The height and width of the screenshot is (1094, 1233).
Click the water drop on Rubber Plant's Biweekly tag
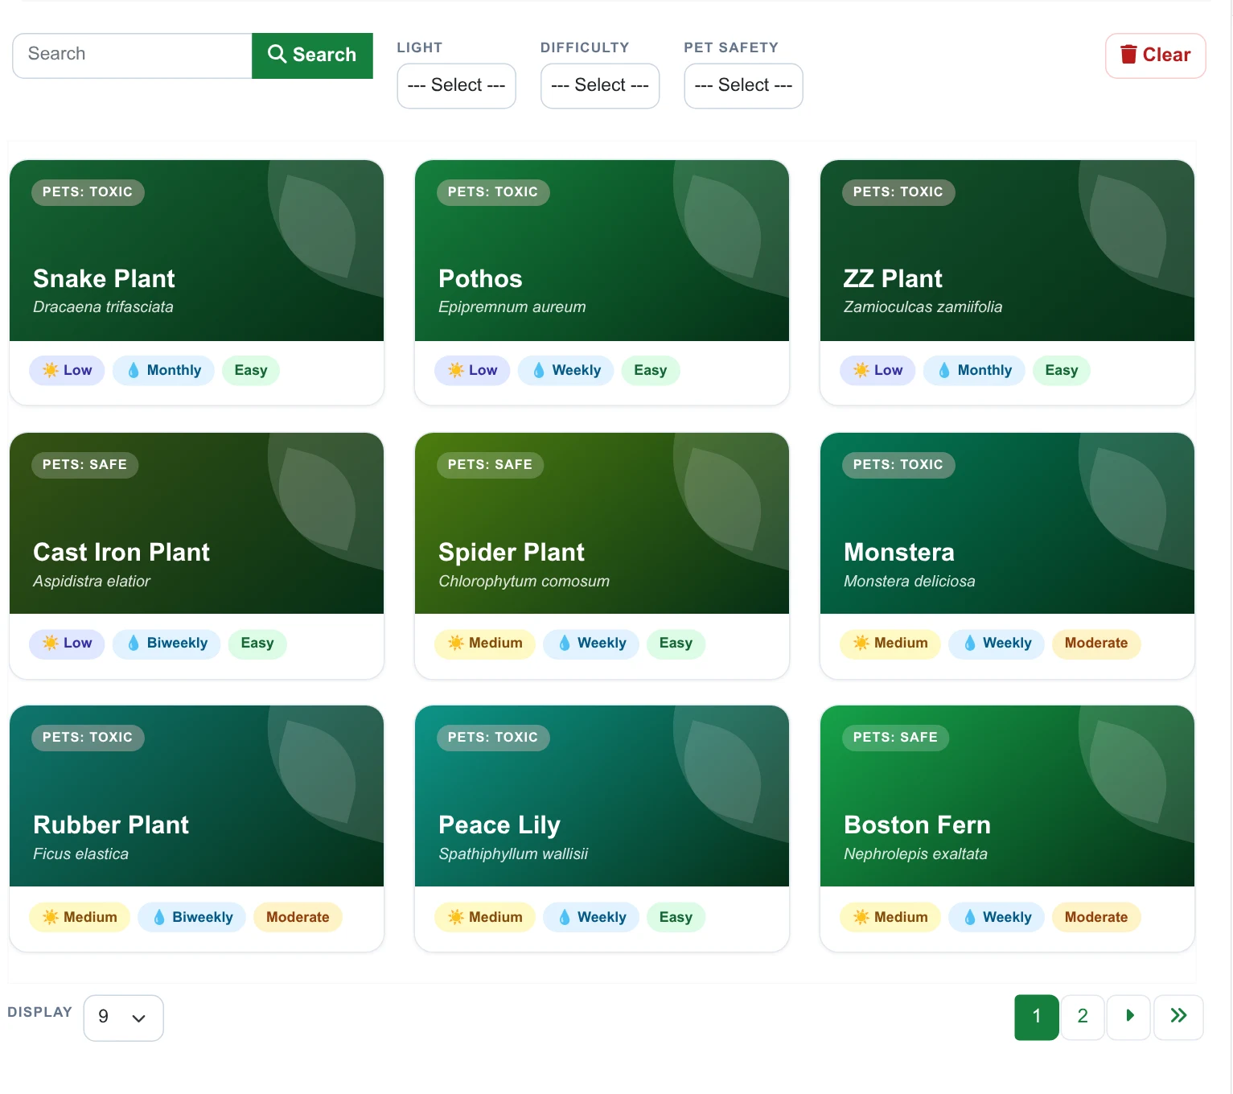tap(159, 917)
